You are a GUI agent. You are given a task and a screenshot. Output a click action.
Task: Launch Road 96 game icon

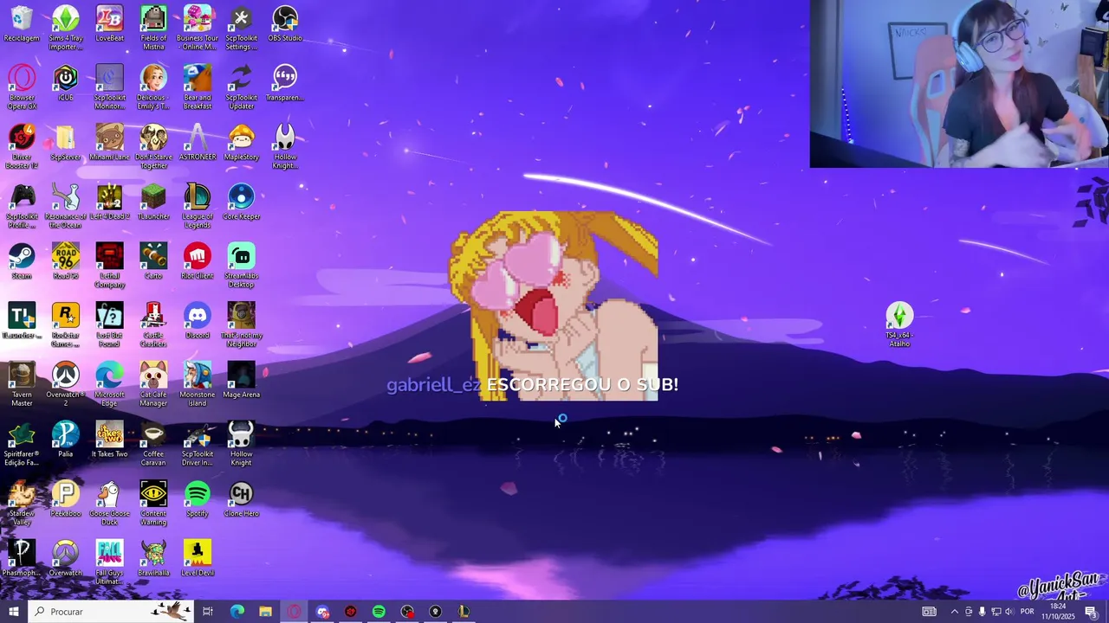coord(66,261)
